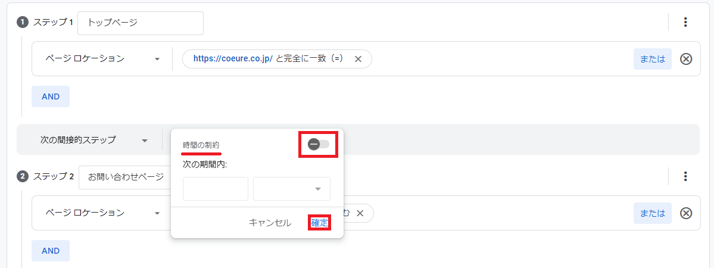The height and width of the screenshot is (268, 714).
Task: Click AND button under Step 2
Action: coord(51,251)
